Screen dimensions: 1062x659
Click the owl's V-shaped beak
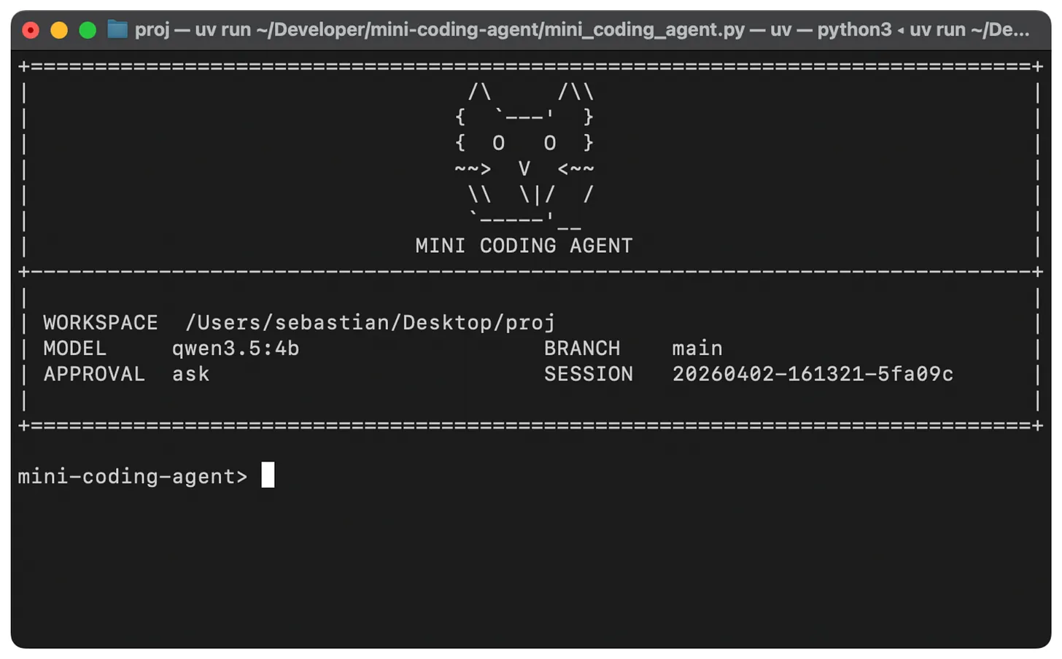(x=524, y=169)
